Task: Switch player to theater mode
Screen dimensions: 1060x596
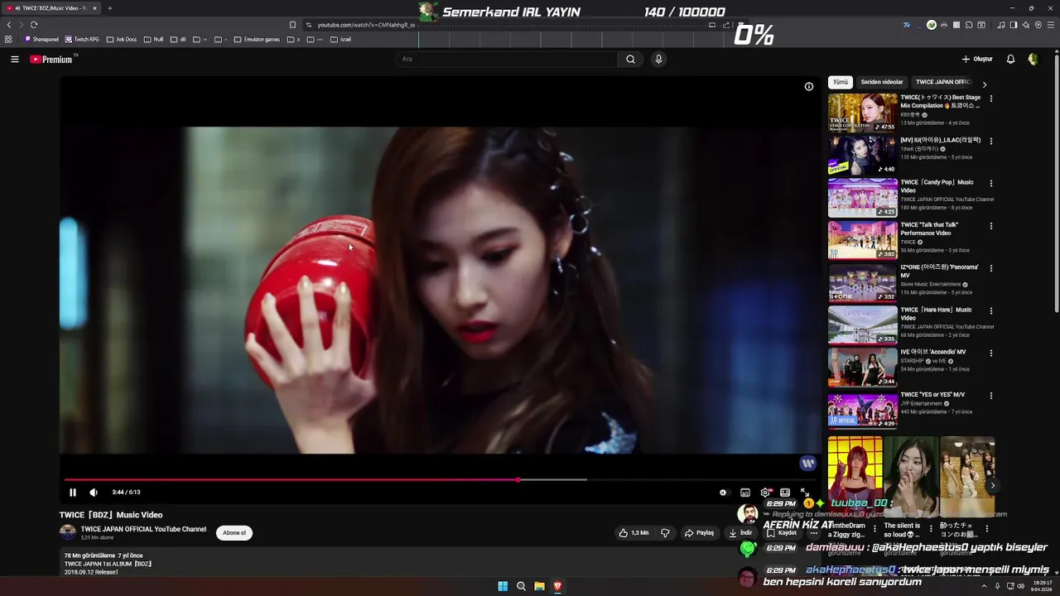Action: 785,493
